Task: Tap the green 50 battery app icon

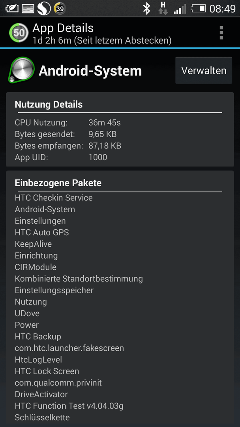Action: point(19,33)
